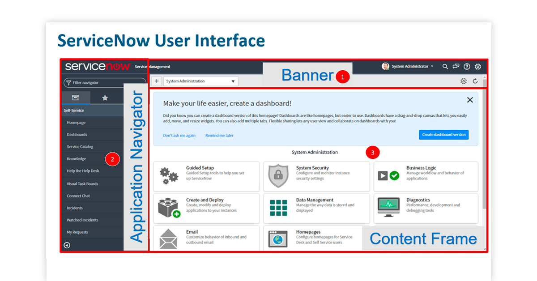
Task: Open the Email title link
Action: click(192, 232)
